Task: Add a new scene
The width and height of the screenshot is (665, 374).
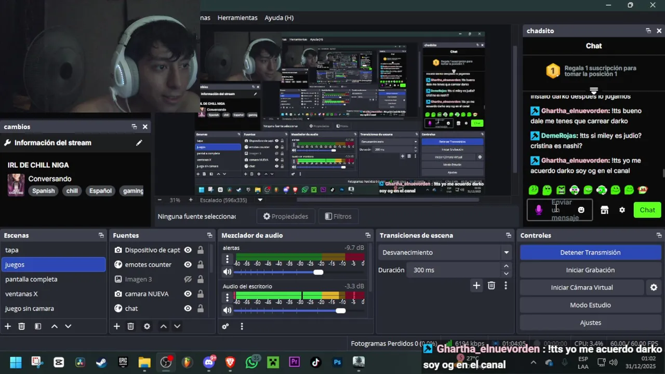Action: tap(8, 326)
